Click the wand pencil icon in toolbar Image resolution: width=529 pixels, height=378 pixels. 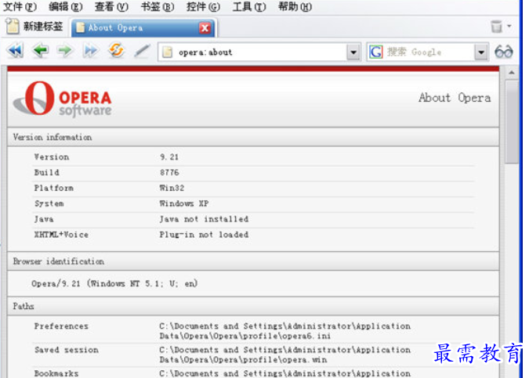[x=142, y=51]
